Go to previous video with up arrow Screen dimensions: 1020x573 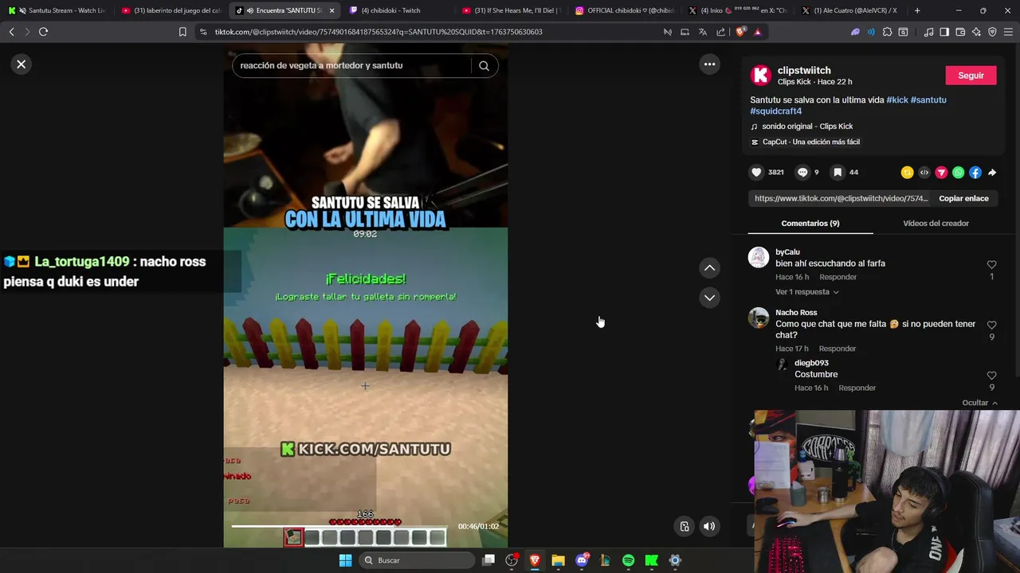pos(709,268)
